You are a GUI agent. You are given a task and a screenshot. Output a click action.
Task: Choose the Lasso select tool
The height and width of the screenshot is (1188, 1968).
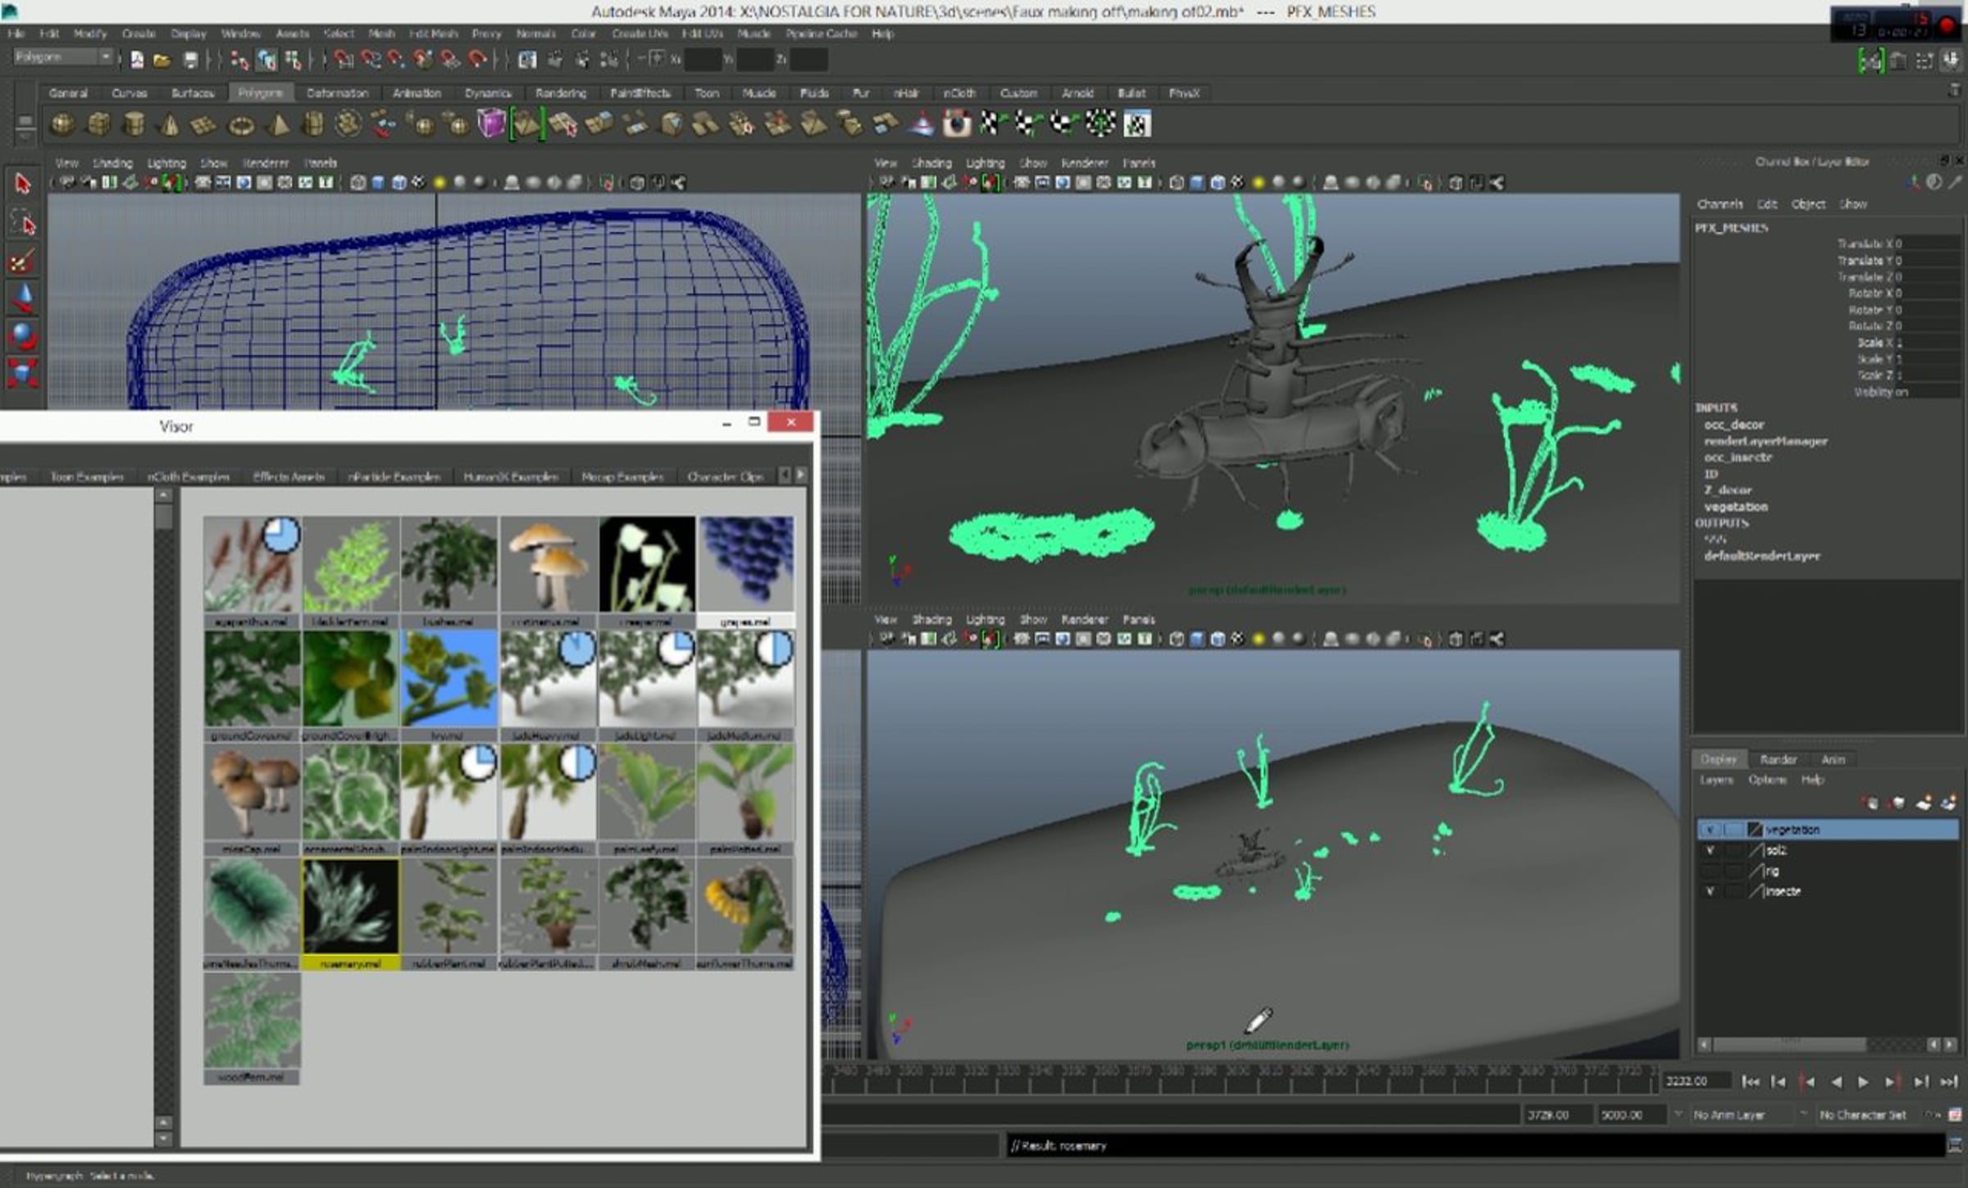[22, 221]
